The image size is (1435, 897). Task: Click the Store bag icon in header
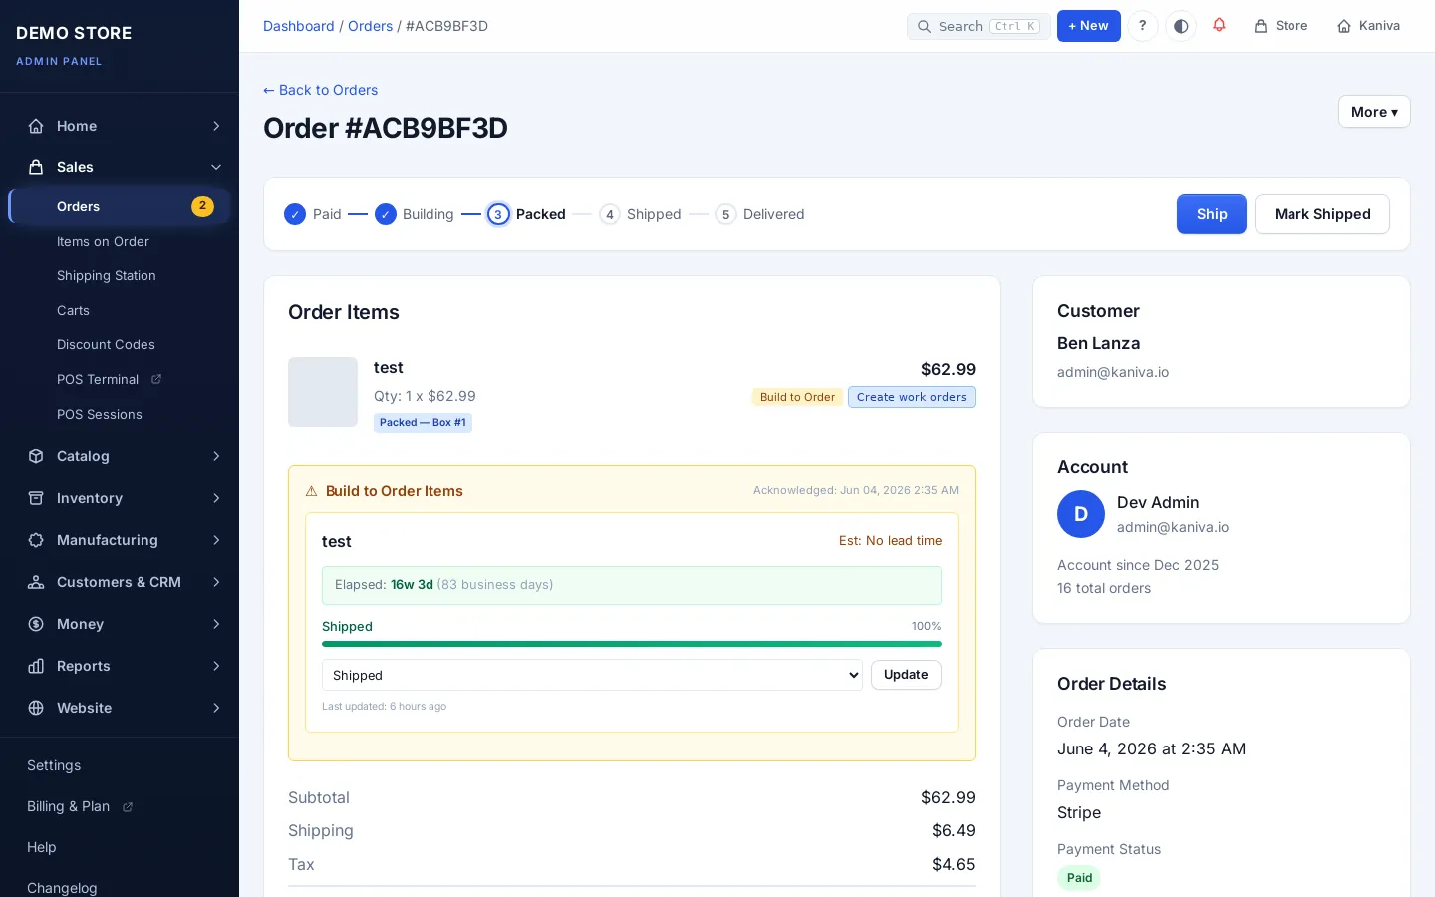coord(1261,26)
